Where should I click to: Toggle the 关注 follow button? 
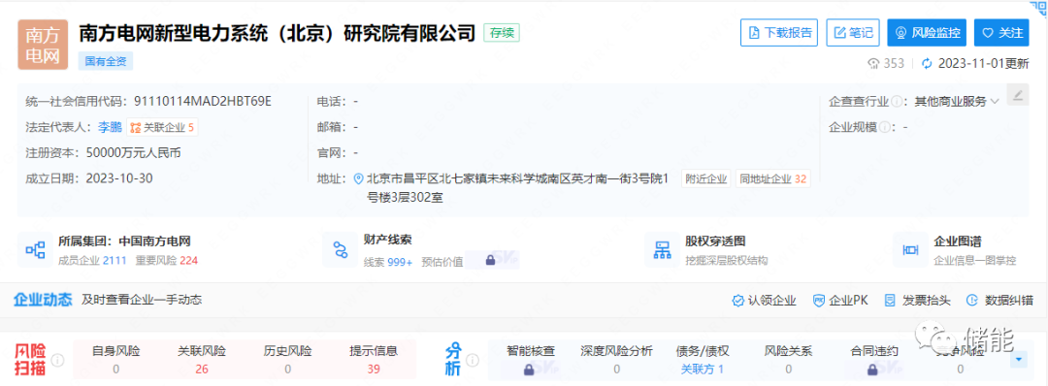click(x=1001, y=32)
